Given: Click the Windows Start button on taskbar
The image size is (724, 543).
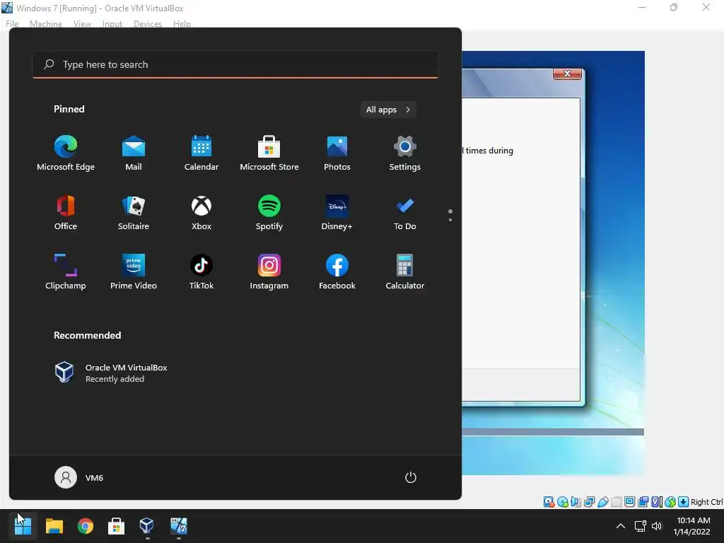Looking at the screenshot, I should [23, 526].
